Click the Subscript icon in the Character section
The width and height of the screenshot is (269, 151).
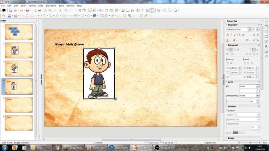coord(258,40)
